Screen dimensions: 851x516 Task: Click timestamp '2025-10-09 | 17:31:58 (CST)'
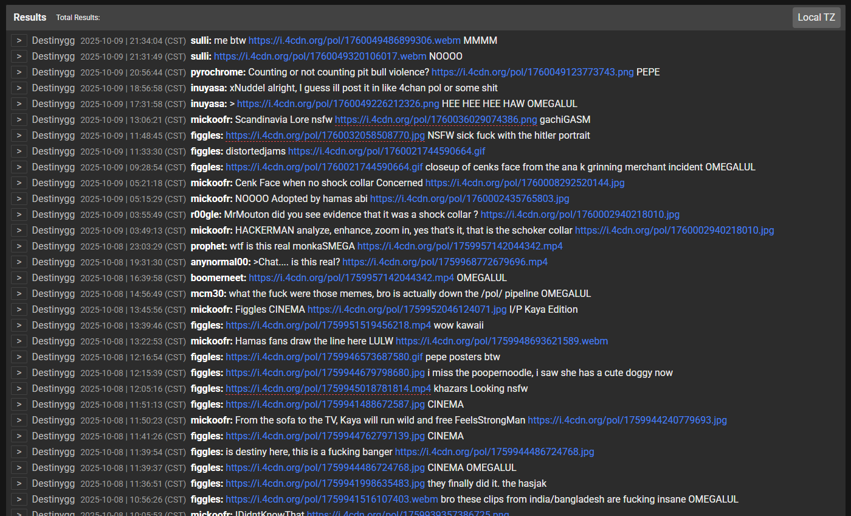(133, 103)
